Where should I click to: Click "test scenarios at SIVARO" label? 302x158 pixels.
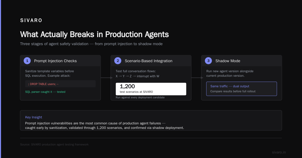click(x=136, y=92)
